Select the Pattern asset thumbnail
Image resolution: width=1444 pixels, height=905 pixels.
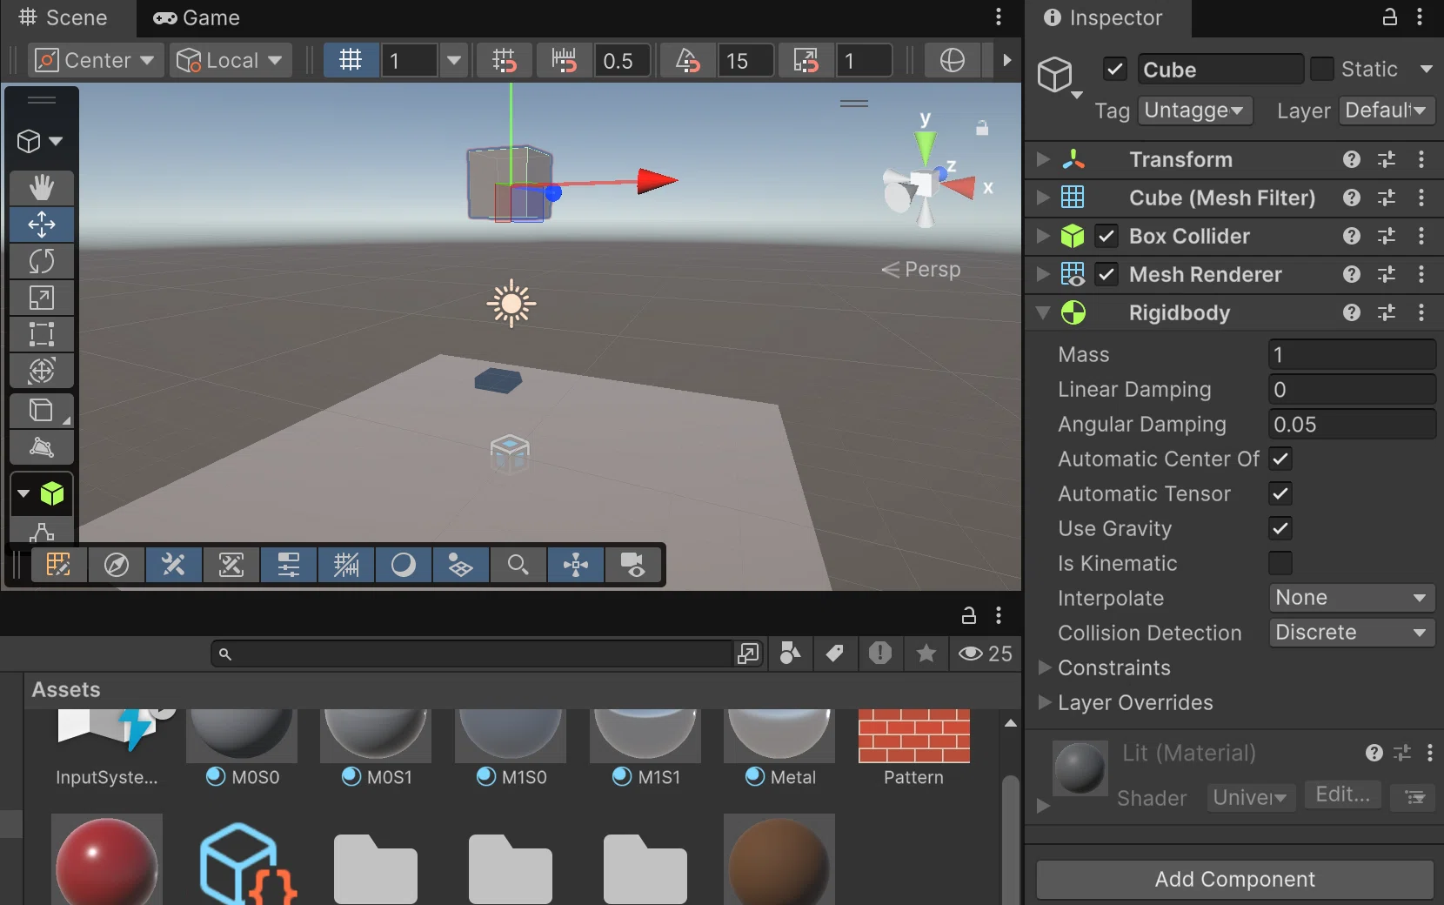tap(913, 736)
